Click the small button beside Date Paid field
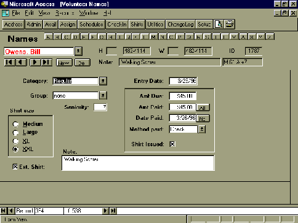Screen dimensions: 298x223 pyautogui.click(x=203, y=119)
